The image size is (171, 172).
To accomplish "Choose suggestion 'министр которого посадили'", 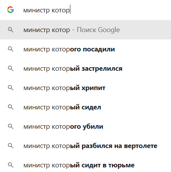I will 85,49.
